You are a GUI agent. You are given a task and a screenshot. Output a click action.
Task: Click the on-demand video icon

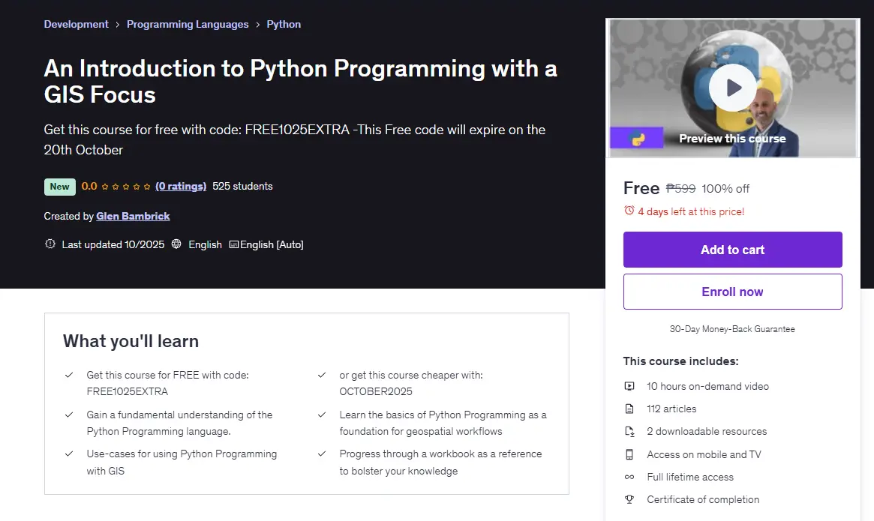(x=629, y=386)
